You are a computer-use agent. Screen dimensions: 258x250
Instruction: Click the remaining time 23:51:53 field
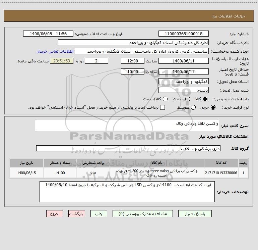tap(62, 61)
